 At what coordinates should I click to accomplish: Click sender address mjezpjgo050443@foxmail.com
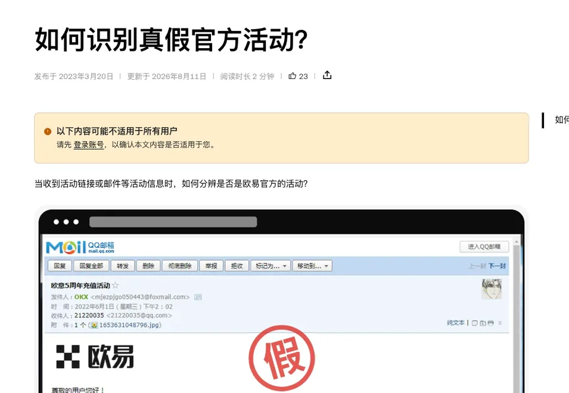(140, 297)
